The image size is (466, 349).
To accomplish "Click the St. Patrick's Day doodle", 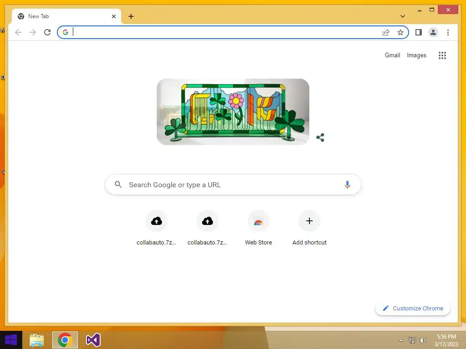I will click(x=233, y=112).
